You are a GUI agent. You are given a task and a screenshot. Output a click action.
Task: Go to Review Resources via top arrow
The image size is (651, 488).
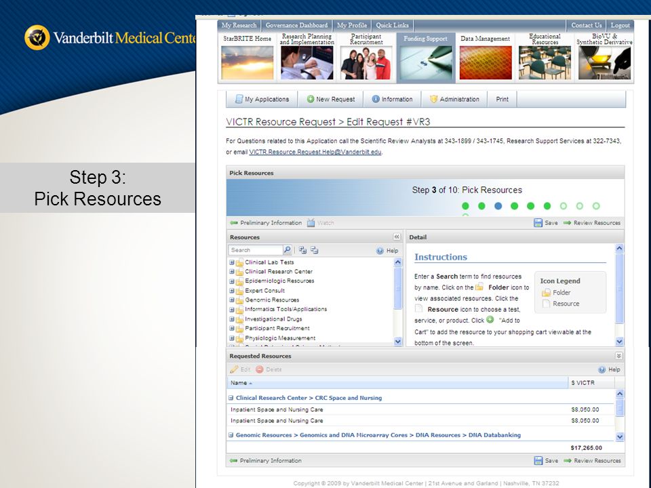pyautogui.click(x=591, y=223)
